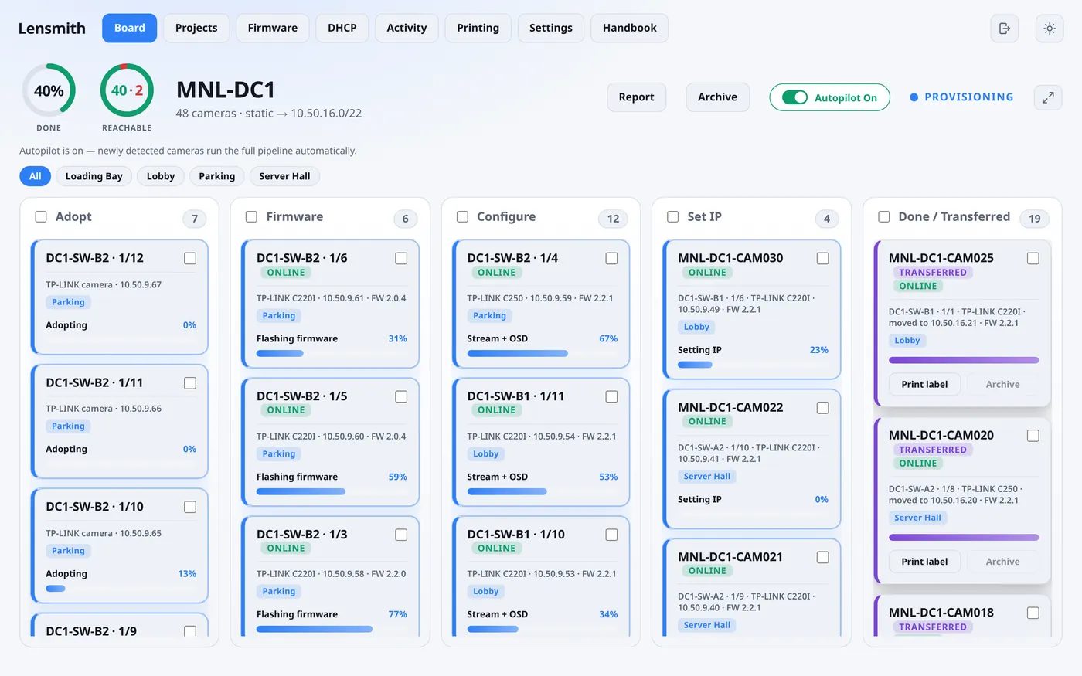Image resolution: width=1082 pixels, height=676 pixels.
Task: Archive the MNL-DC1-CAM025 card
Action: click(1003, 385)
